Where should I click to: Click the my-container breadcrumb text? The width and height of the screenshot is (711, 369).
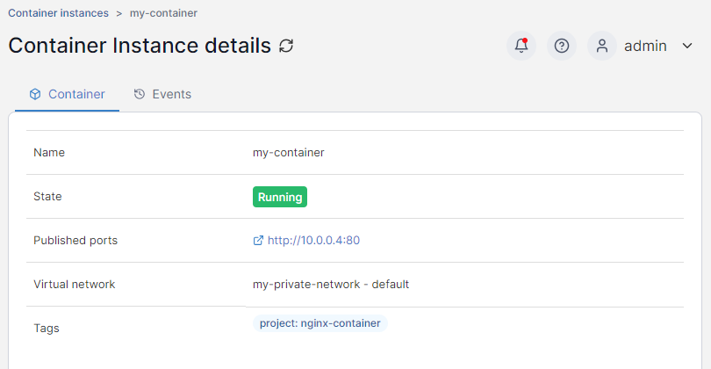pos(163,13)
